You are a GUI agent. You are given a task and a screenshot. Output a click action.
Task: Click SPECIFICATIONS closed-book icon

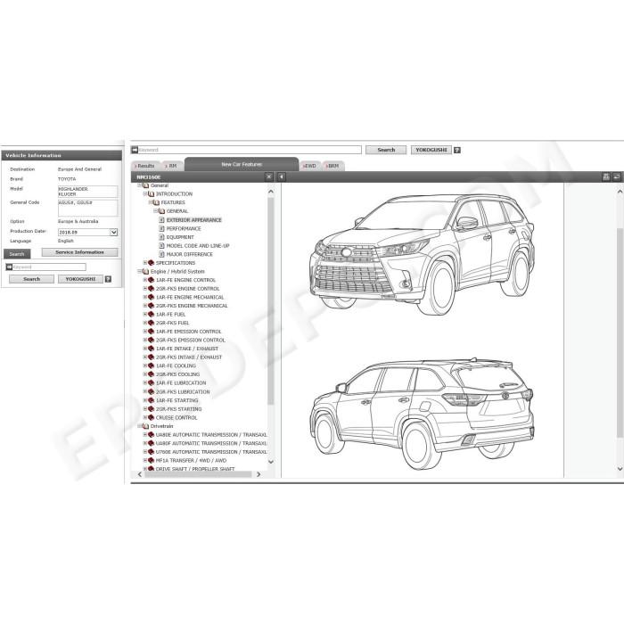(151, 263)
